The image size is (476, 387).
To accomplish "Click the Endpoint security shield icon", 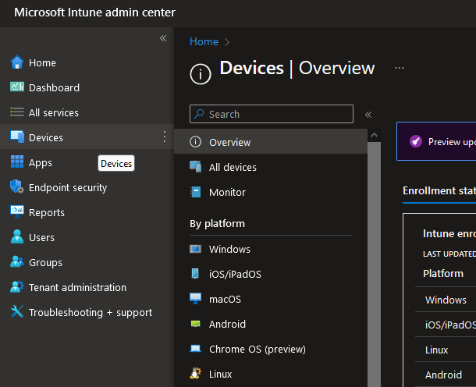I will (17, 186).
